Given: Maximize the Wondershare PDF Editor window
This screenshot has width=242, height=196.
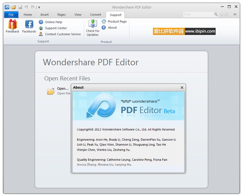Looking at the screenshot, I should 229,7.
